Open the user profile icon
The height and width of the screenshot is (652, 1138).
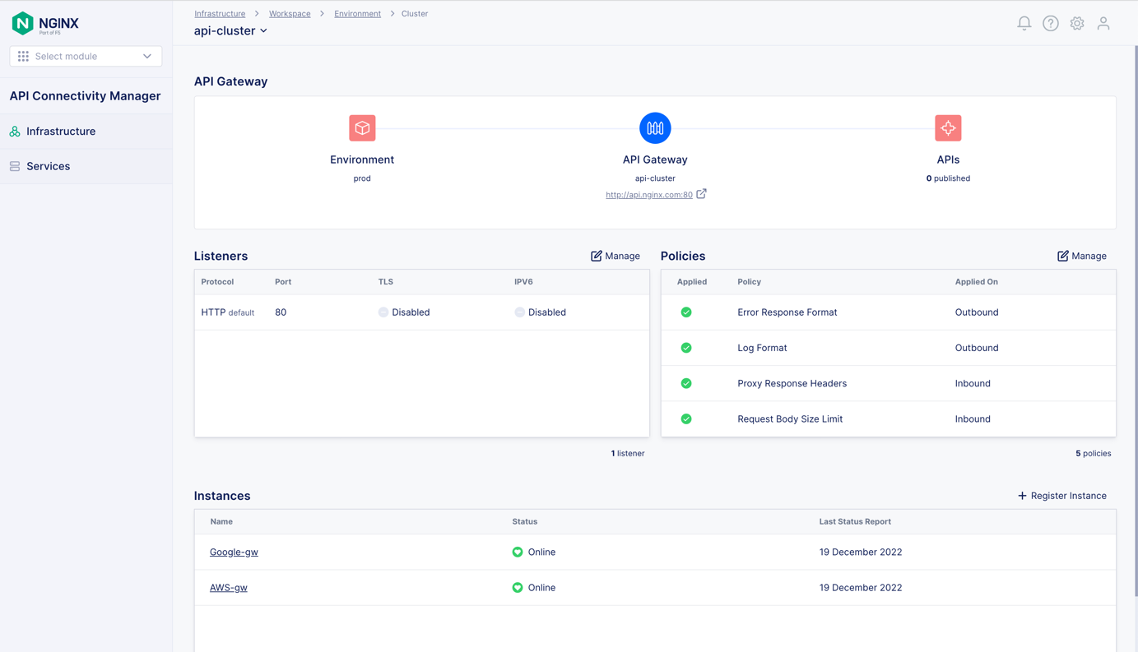click(x=1103, y=24)
